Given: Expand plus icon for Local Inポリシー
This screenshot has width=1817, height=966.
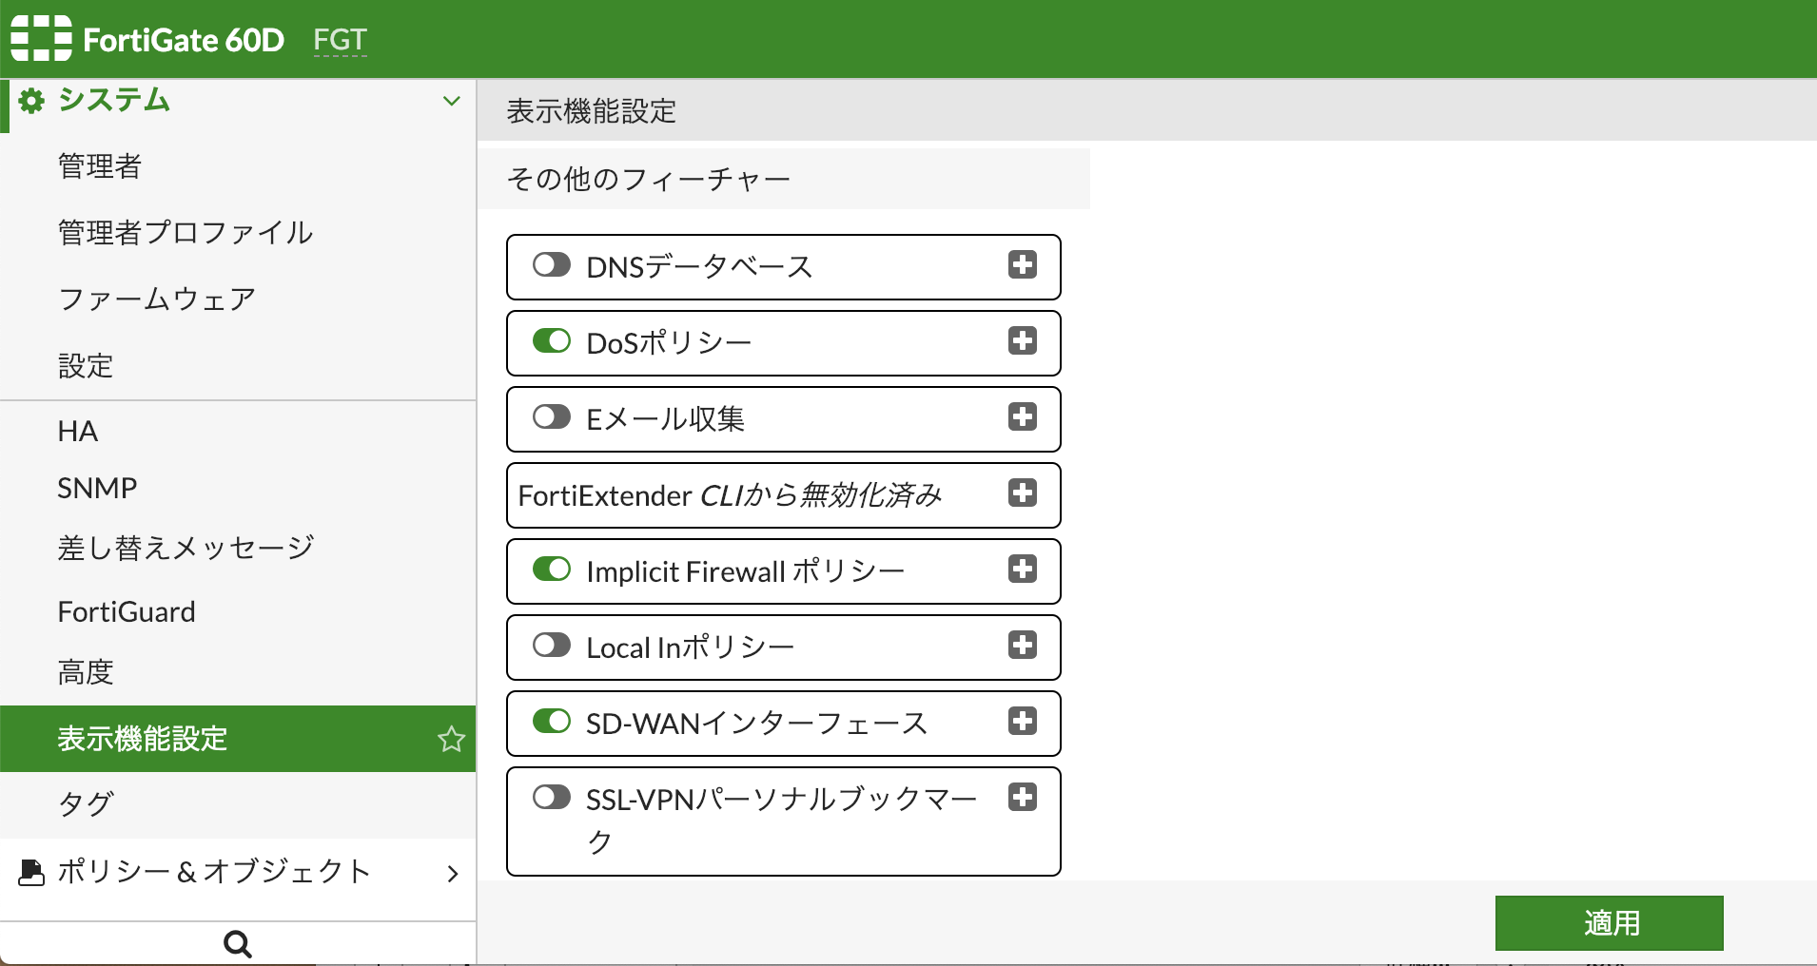Looking at the screenshot, I should (1023, 645).
